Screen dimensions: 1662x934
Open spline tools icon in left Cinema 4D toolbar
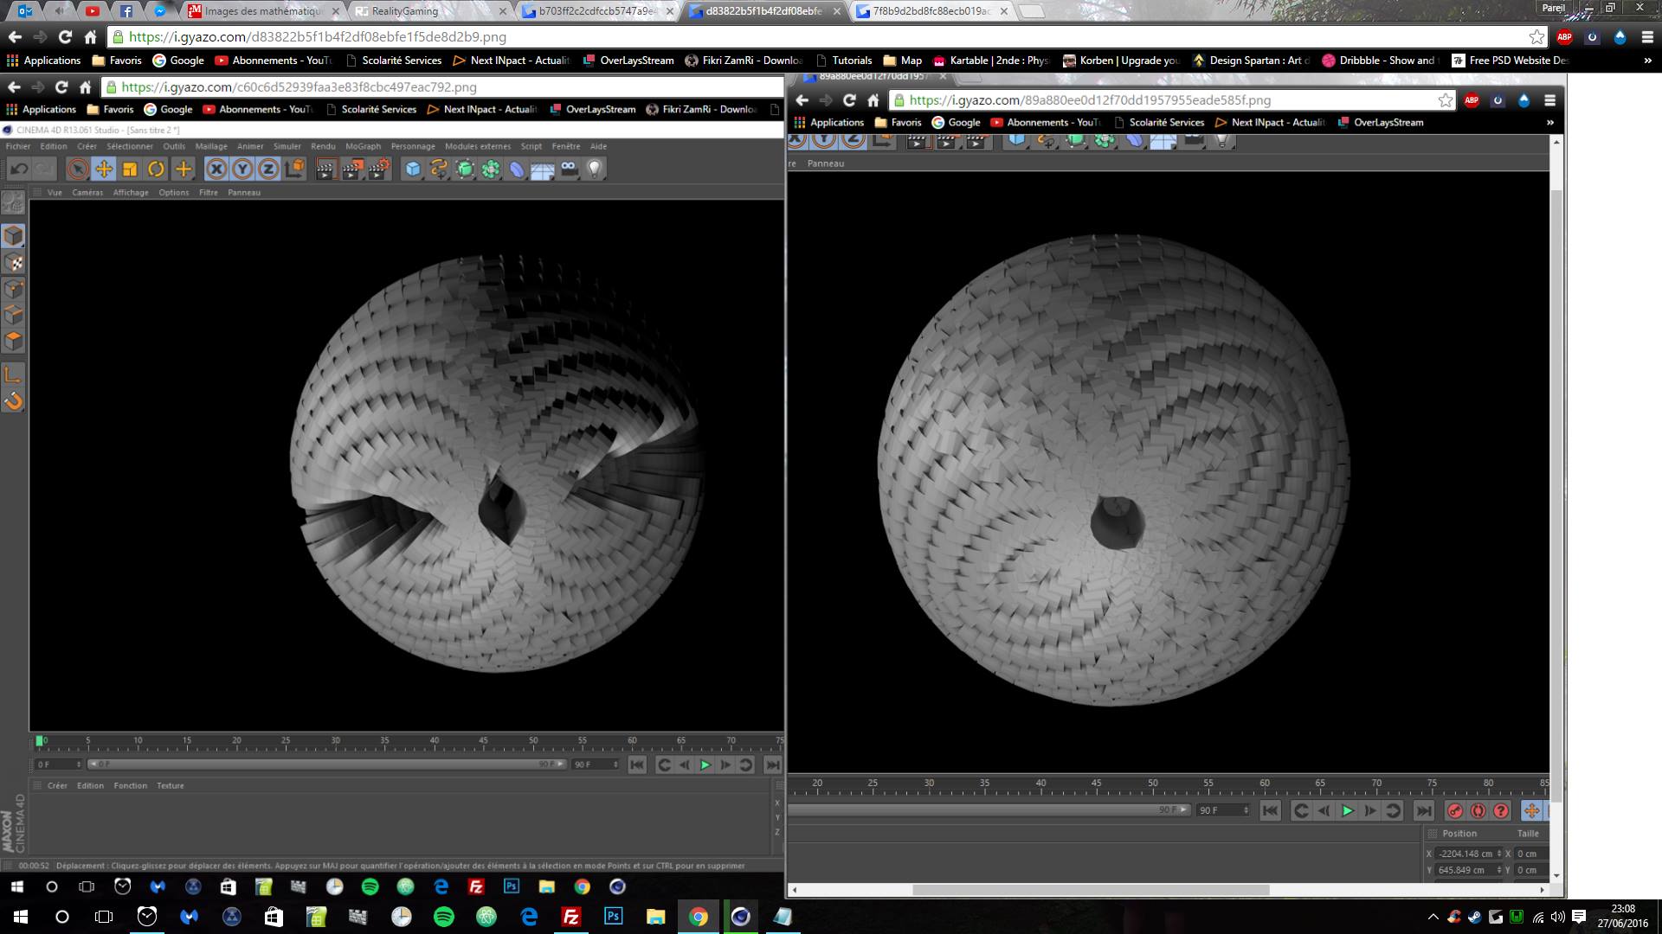[x=439, y=169]
